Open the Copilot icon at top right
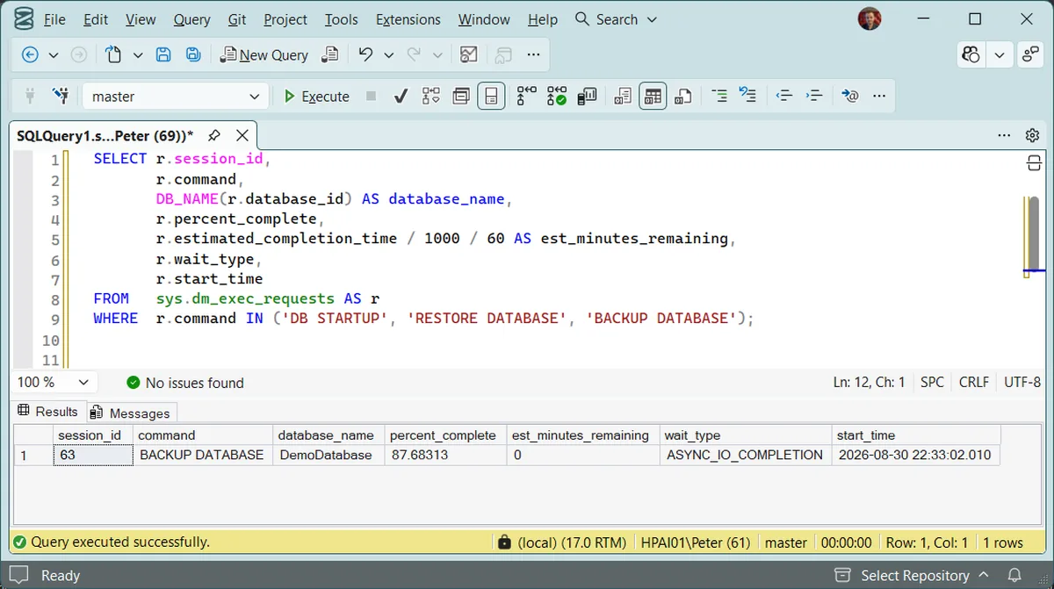The image size is (1054, 589). pyautogui.click(x=971, y=54)
